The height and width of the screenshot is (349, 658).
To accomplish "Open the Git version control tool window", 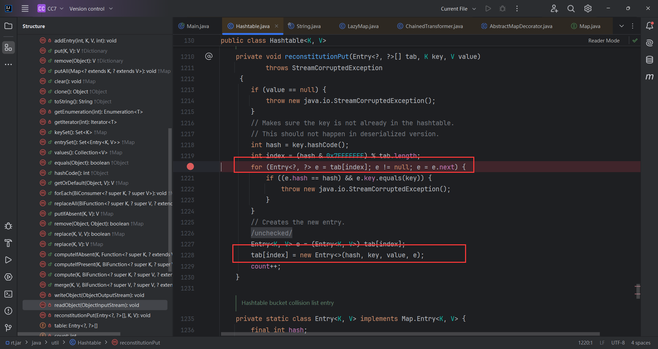I will [9, 328].
